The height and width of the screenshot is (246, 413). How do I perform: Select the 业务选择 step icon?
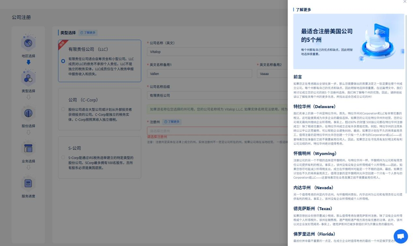[28, 148]
